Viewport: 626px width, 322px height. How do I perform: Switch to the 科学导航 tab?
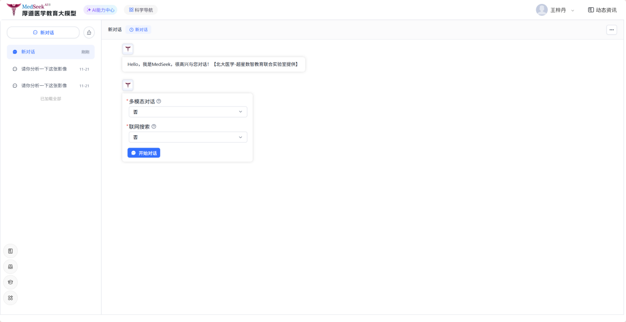(x=141, y=10)
